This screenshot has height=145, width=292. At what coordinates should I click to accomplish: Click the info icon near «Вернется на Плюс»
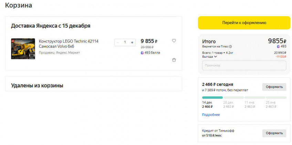231,47
